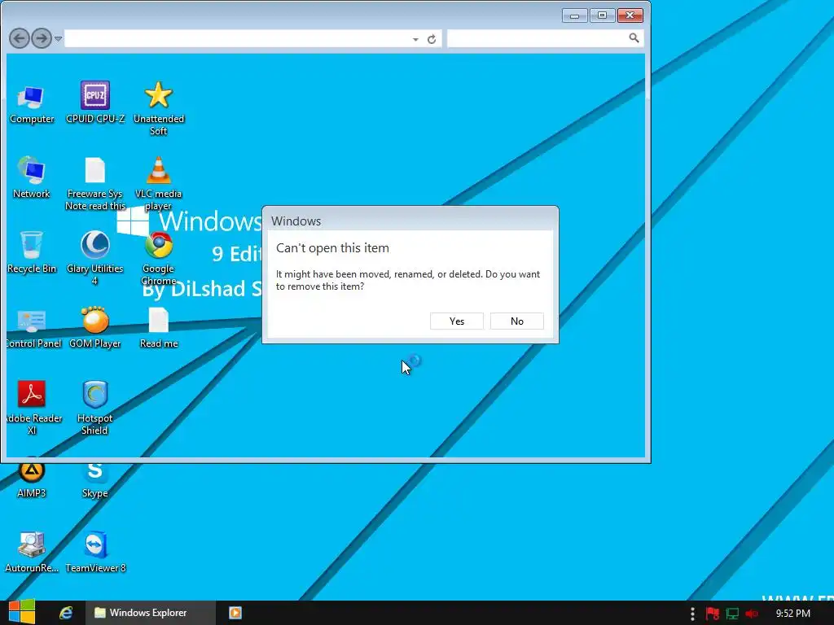
Task: Launch Google Chrome desktop icon
Action: (159, 258)
